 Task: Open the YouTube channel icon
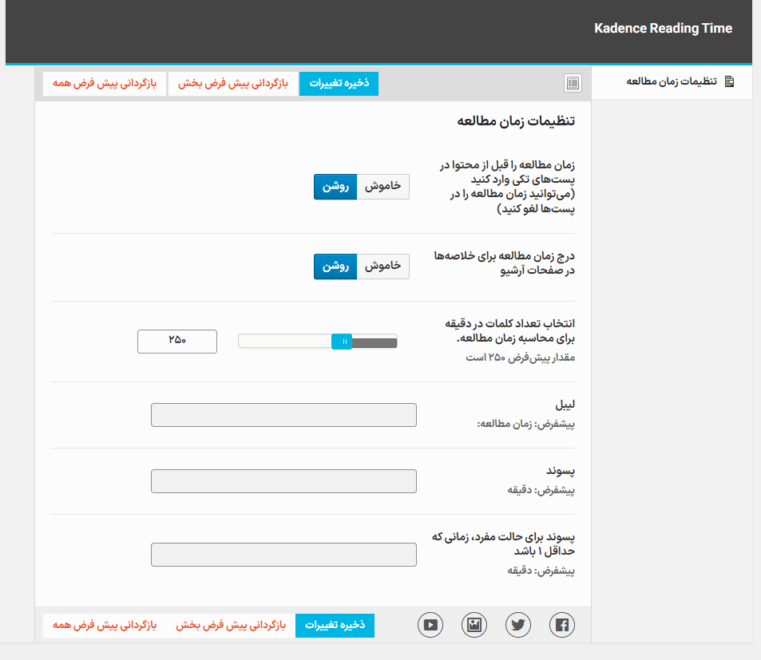point(430,625)
